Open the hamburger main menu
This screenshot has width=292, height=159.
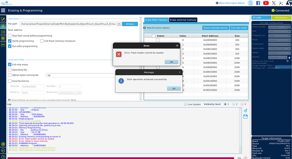[3, 11]
